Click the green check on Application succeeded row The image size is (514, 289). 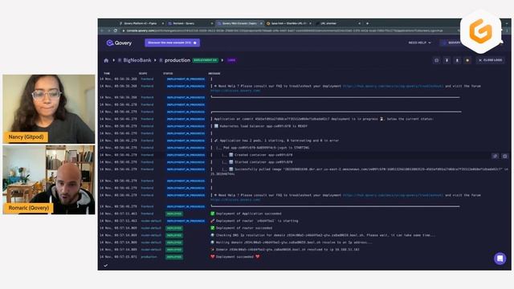click(212, 214)
